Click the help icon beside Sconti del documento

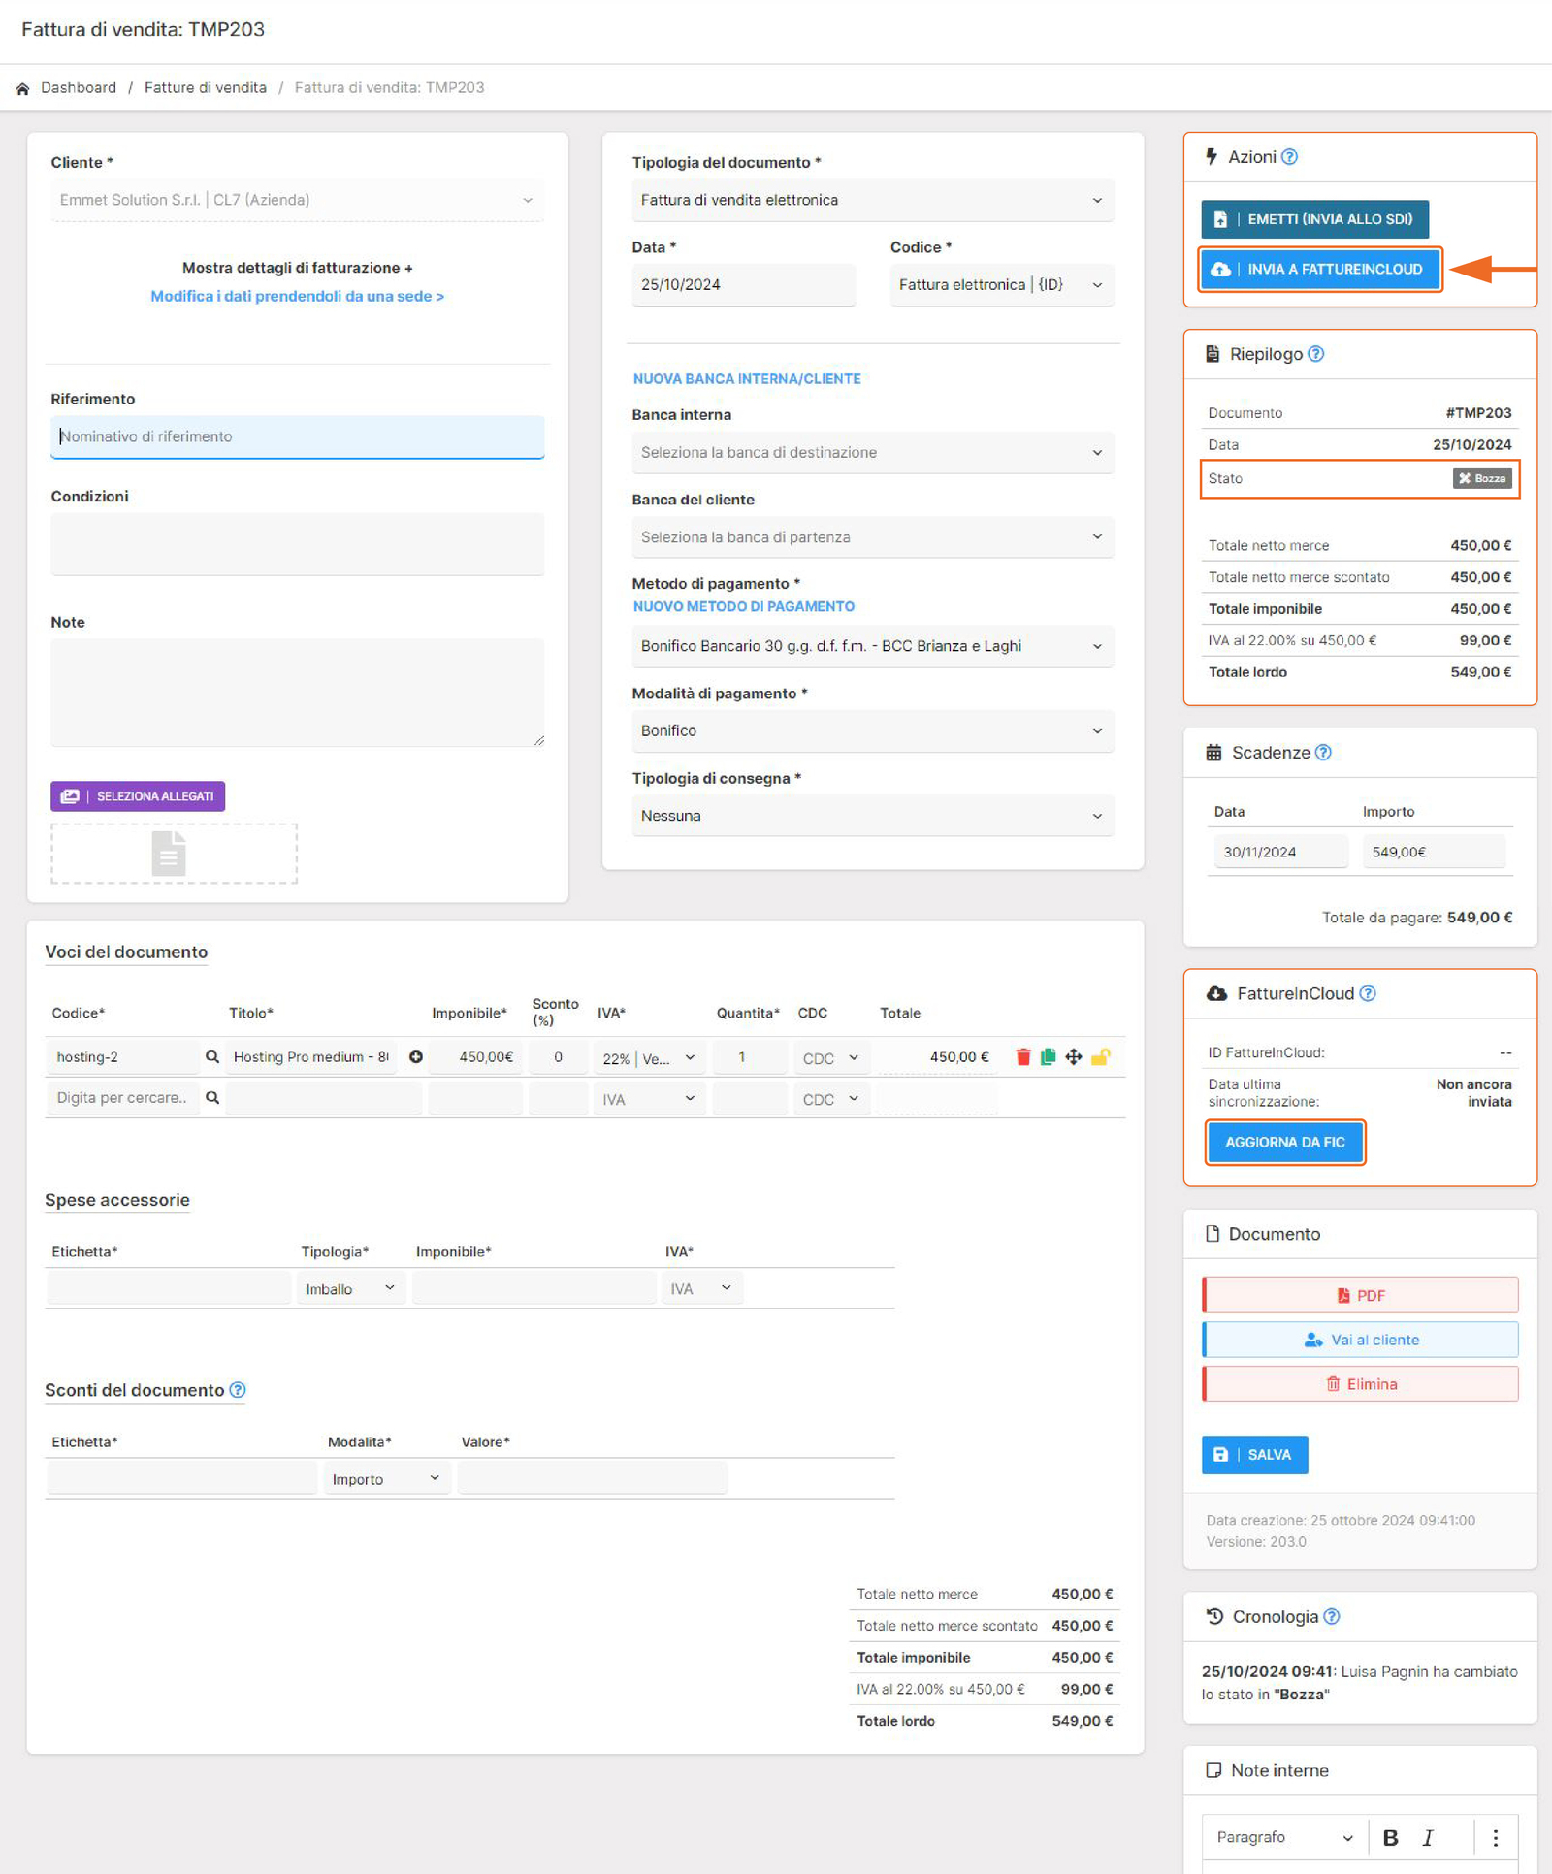[238, 1390]
